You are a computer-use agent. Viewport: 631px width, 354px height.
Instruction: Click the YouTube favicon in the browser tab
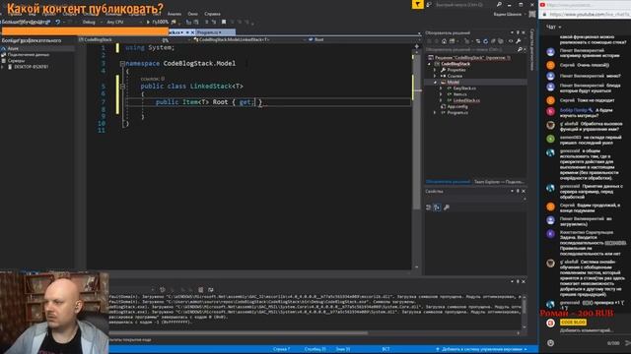pyautogui.click(x=542, y=4)
